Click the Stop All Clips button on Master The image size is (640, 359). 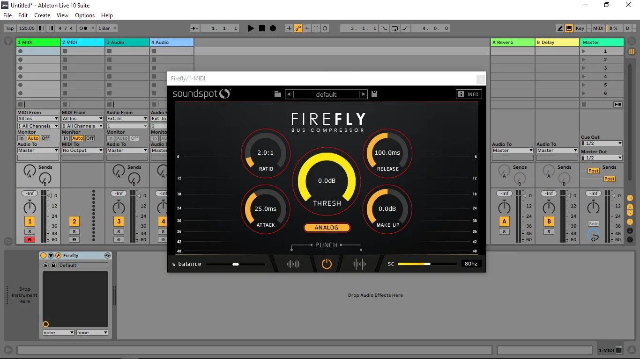tap(583, 105)
